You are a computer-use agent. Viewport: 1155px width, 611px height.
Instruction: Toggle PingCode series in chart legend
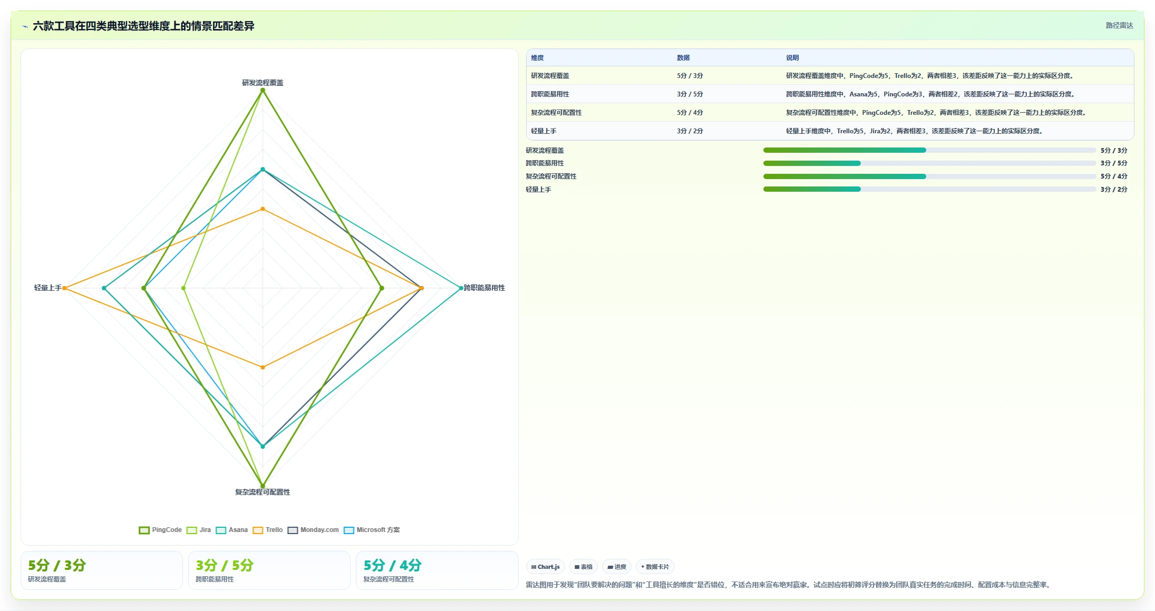click(x=160, y=530)
